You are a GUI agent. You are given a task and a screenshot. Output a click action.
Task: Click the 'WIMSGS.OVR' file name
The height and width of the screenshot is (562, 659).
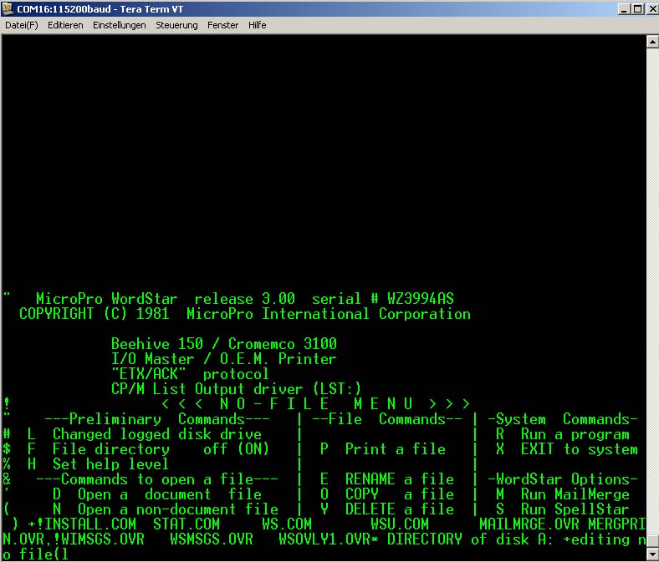tap(103, 539)
